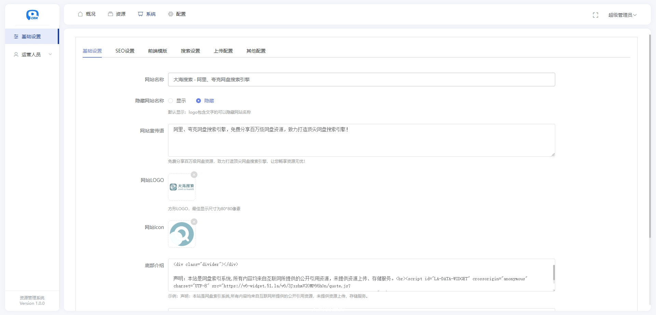Screen dimensions: 656x315
Task: Switch to the SEO设置 tab
Action: tap(125, 51)
